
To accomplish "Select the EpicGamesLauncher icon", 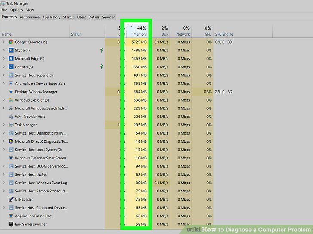I will point(11,224).
